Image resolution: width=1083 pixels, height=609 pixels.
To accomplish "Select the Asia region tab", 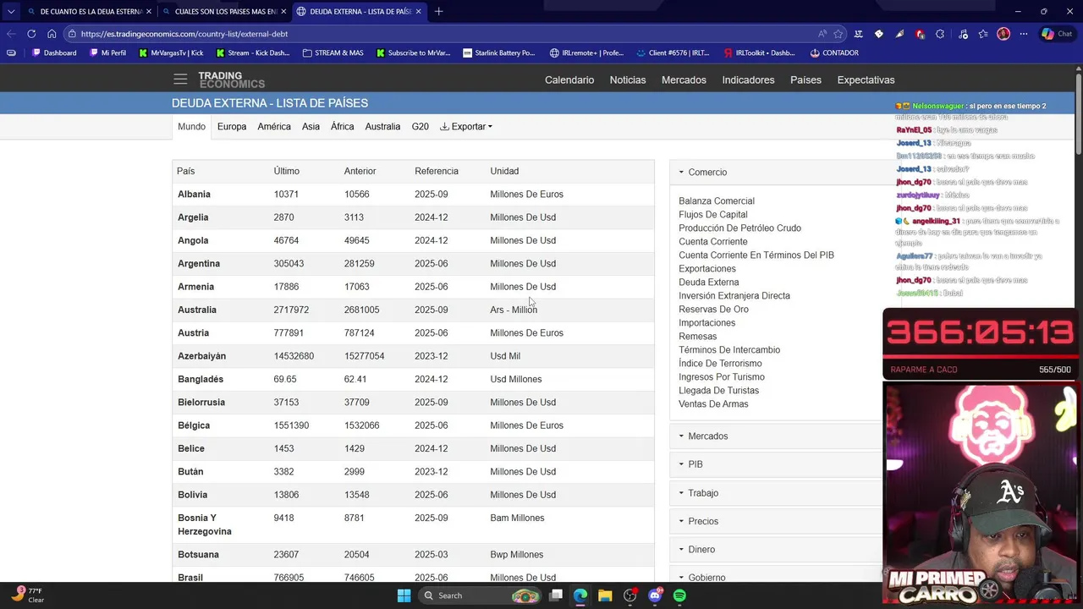I will (x=311, y=126).
